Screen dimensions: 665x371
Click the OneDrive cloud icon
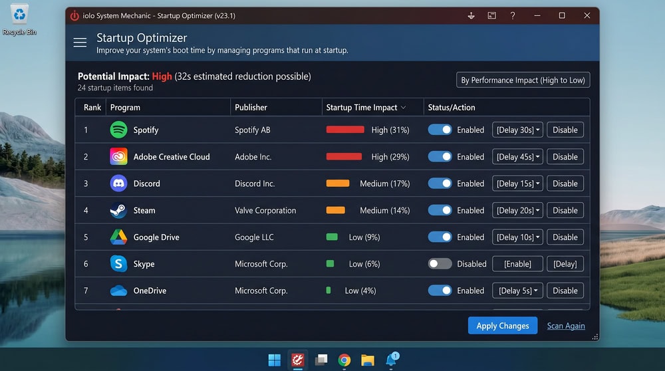(118, 291)
